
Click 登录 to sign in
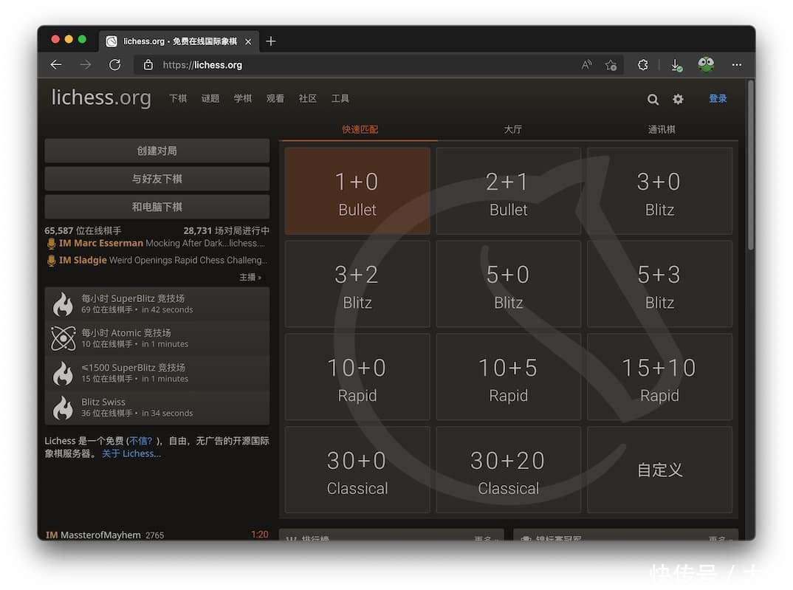pos(717,97)
